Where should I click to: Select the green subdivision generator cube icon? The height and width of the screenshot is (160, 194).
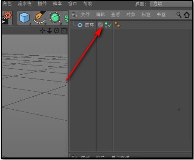(x=55, y=18)
